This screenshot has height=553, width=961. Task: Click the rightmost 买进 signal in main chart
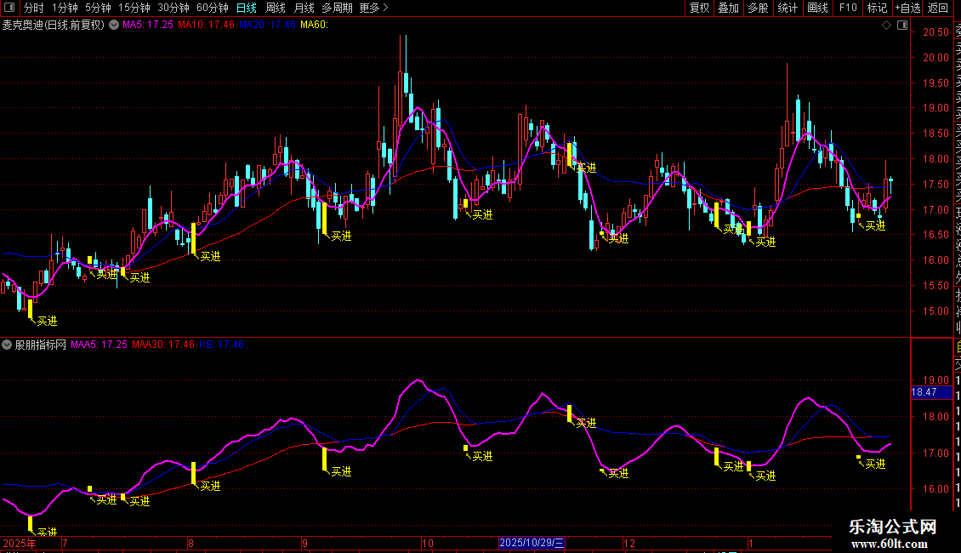pos(875,226)
